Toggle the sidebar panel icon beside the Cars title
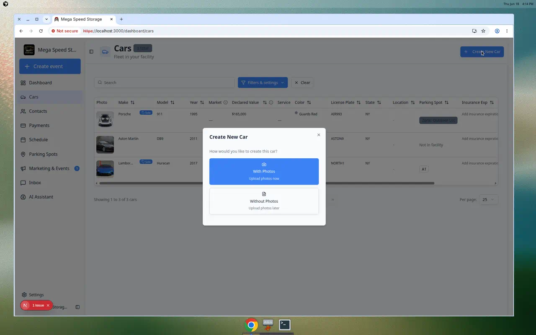536x335 pixels. (x=91, y=52)
